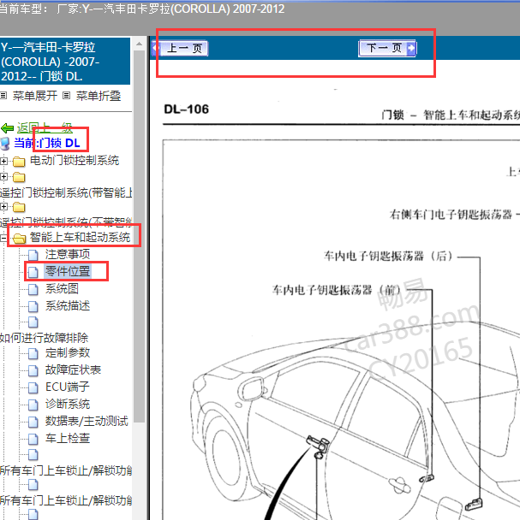Go to the next page (下一页)
Screen dimensions: 520x520
coord(387,49)
